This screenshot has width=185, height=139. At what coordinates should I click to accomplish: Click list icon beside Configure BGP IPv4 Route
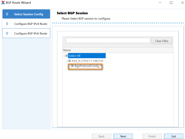click(7, 24)
